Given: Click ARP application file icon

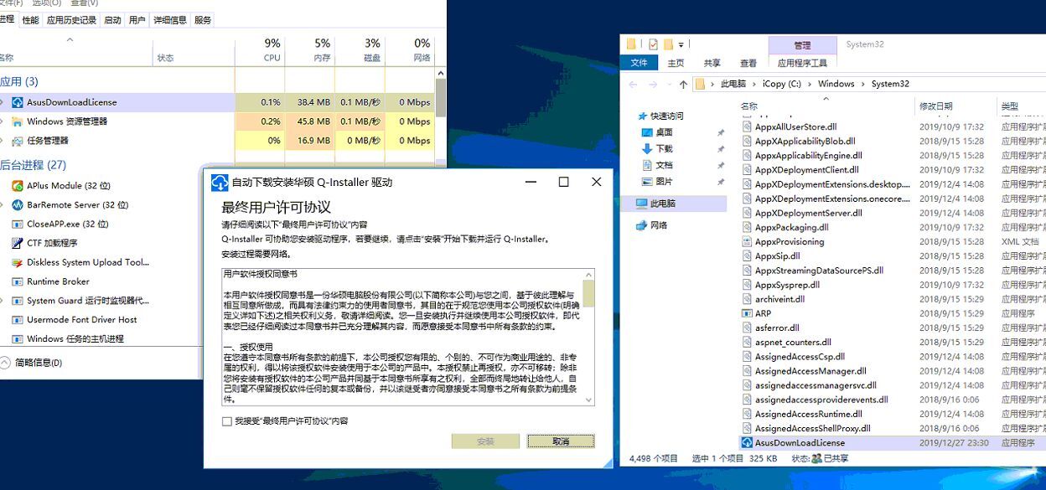Looking at the screenshot, I should (x=747, y=313).
